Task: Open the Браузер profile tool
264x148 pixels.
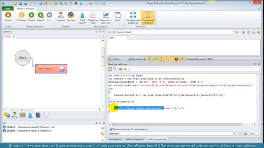Action: 71,17
